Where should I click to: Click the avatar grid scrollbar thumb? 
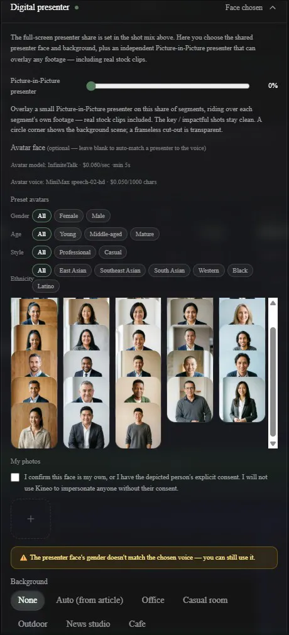pyautogui.click(x=273, y=383)
